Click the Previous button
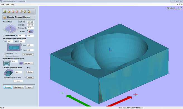The width and height of the screenshot is (183, 109). pos(8,87)
